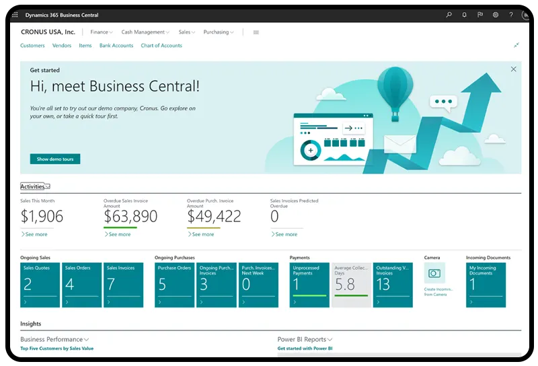Expand the Finance menu

point(102,32)
